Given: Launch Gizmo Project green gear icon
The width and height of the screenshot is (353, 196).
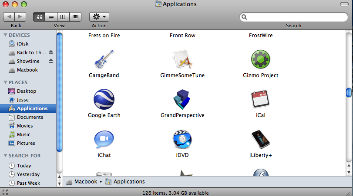Looking at the screenshot, I should click(x=260, y=59).
